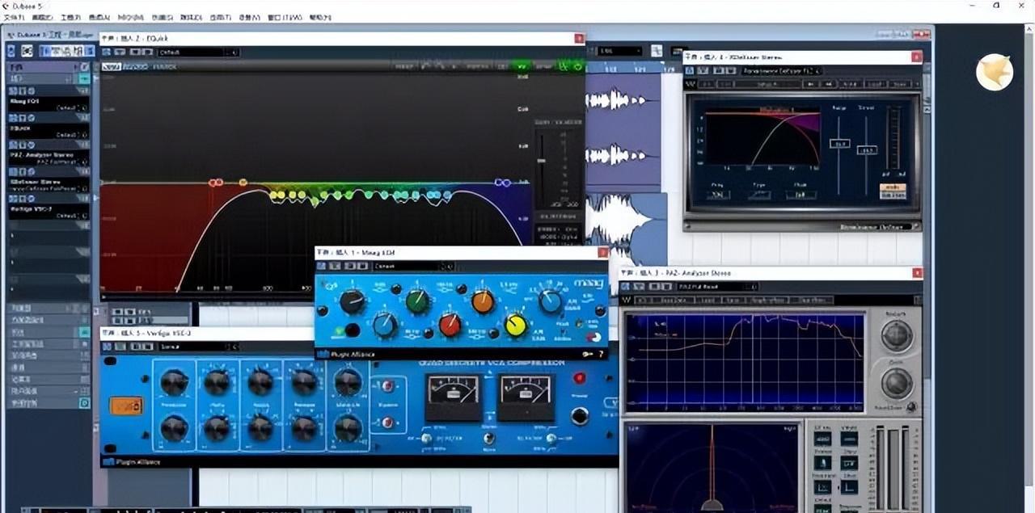Click the Waves logo in the PAZ Analyzer toolbar
The image size is (1035, 513).
pos(627,300)
